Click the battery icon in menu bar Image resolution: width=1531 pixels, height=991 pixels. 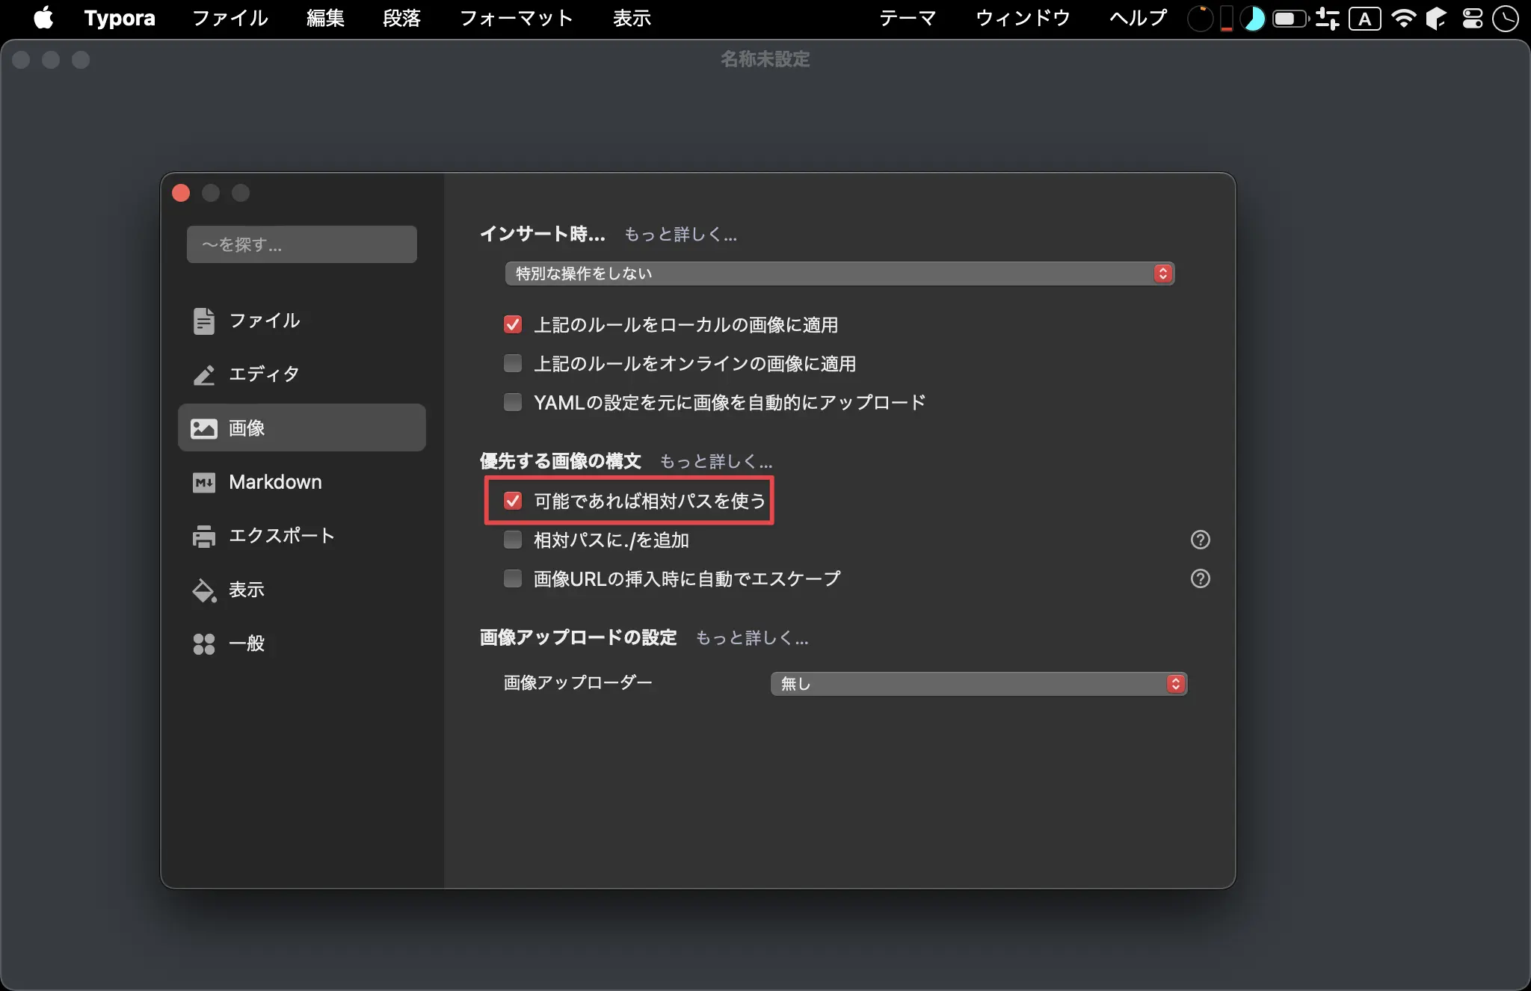coord(1290,18)
